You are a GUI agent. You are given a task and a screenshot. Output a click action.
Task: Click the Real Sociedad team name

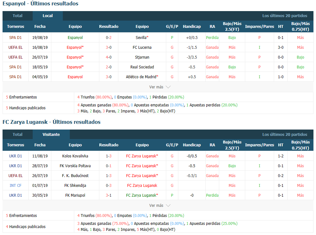click(142, 67)
